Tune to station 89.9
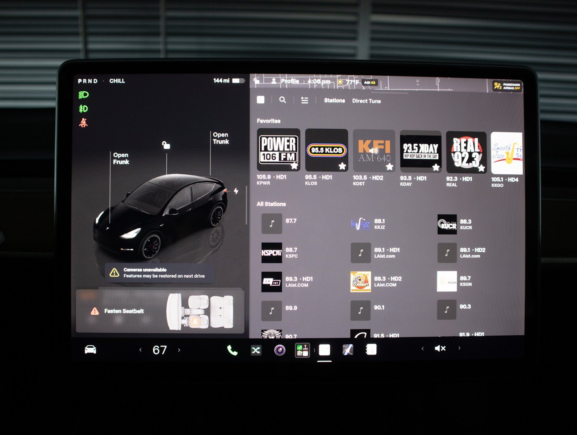This screenshot has height=435, width=577. click(x=280, y=311)
